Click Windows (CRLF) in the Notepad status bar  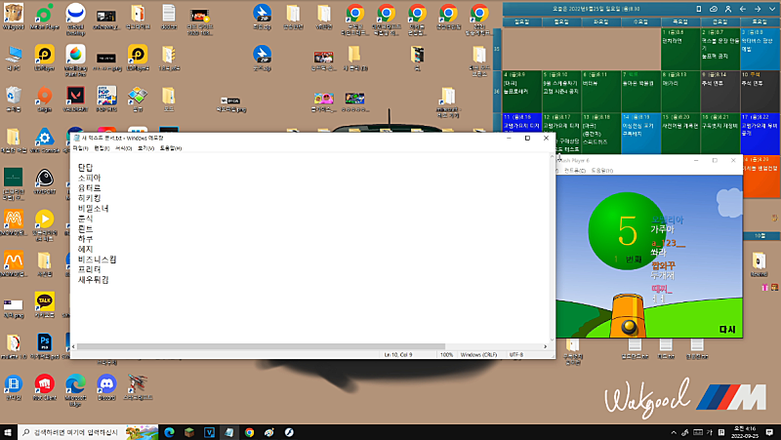coord(478,354)
